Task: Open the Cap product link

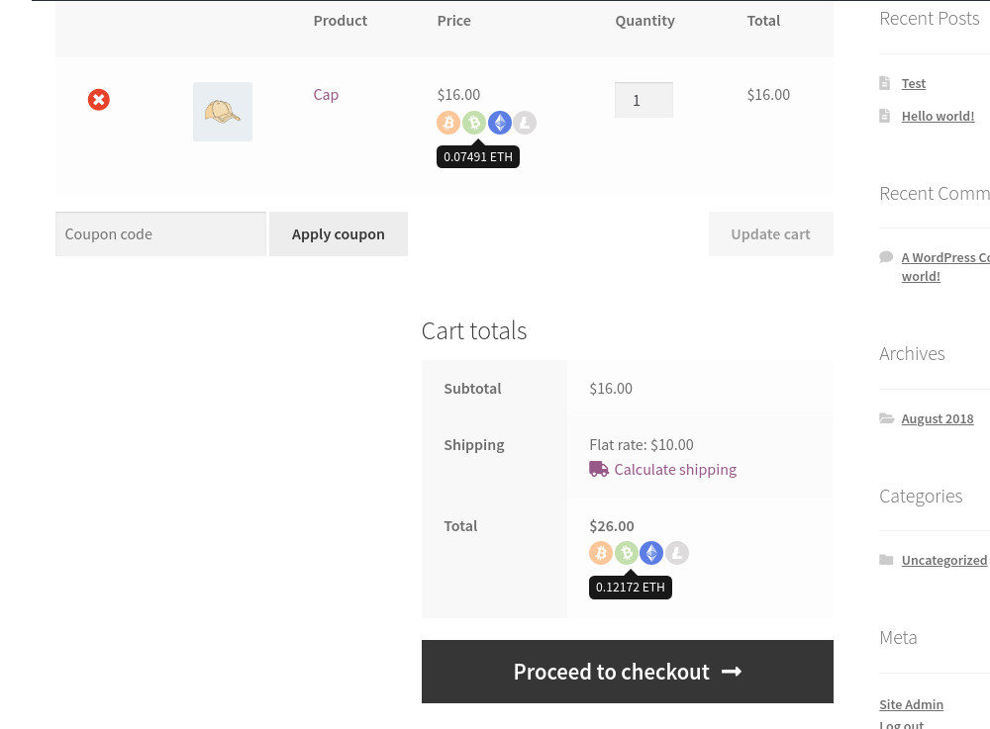Action: tap(326, 95)
